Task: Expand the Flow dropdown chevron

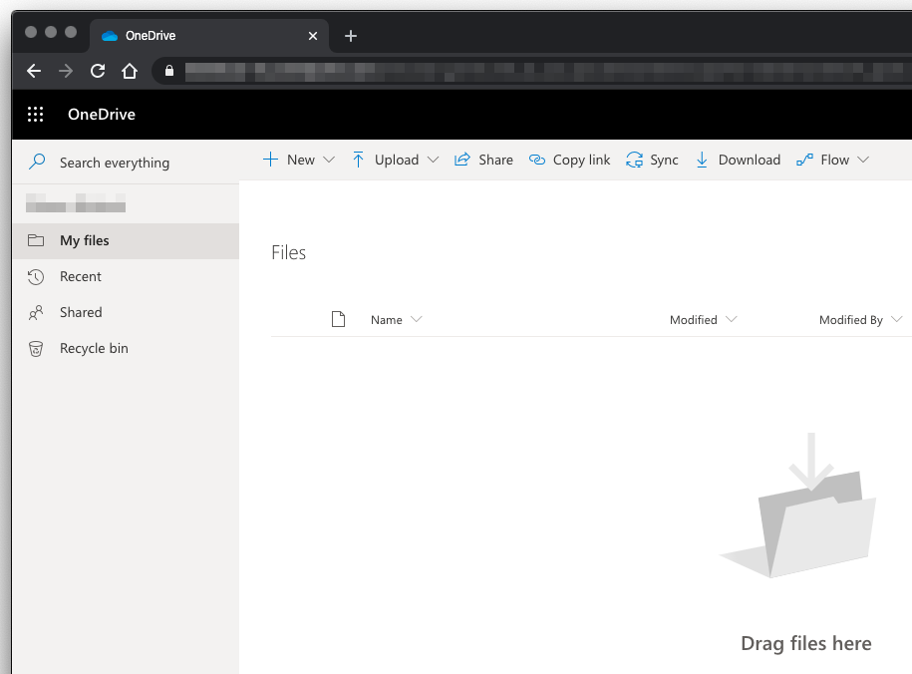Action: click(x=863, y=160)
